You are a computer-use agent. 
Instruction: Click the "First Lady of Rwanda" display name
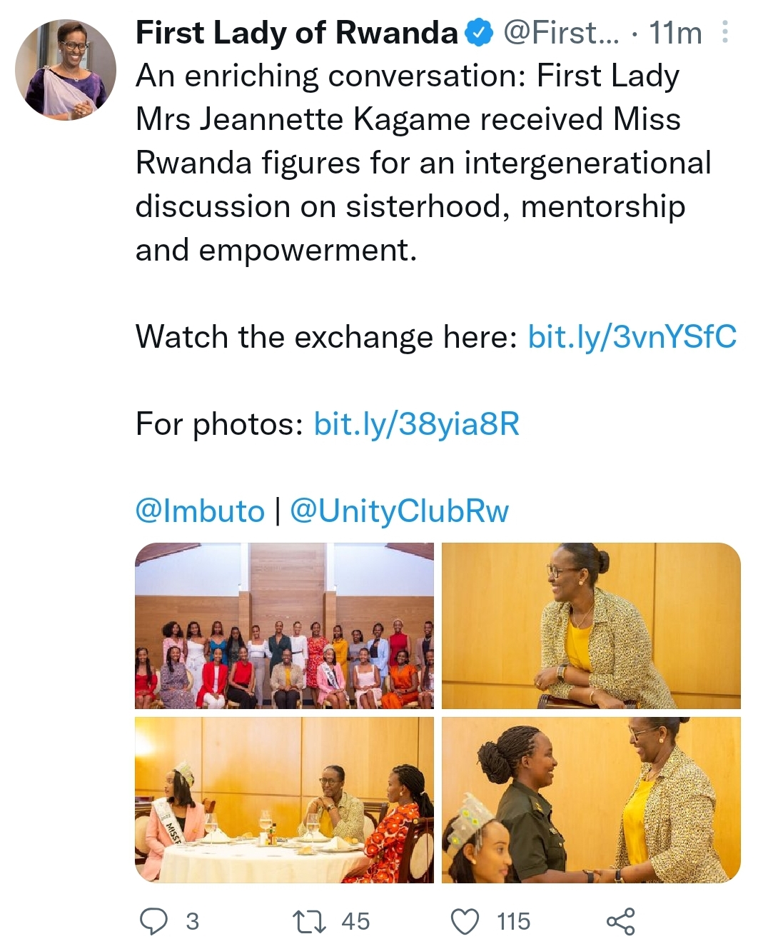[296, 33]
